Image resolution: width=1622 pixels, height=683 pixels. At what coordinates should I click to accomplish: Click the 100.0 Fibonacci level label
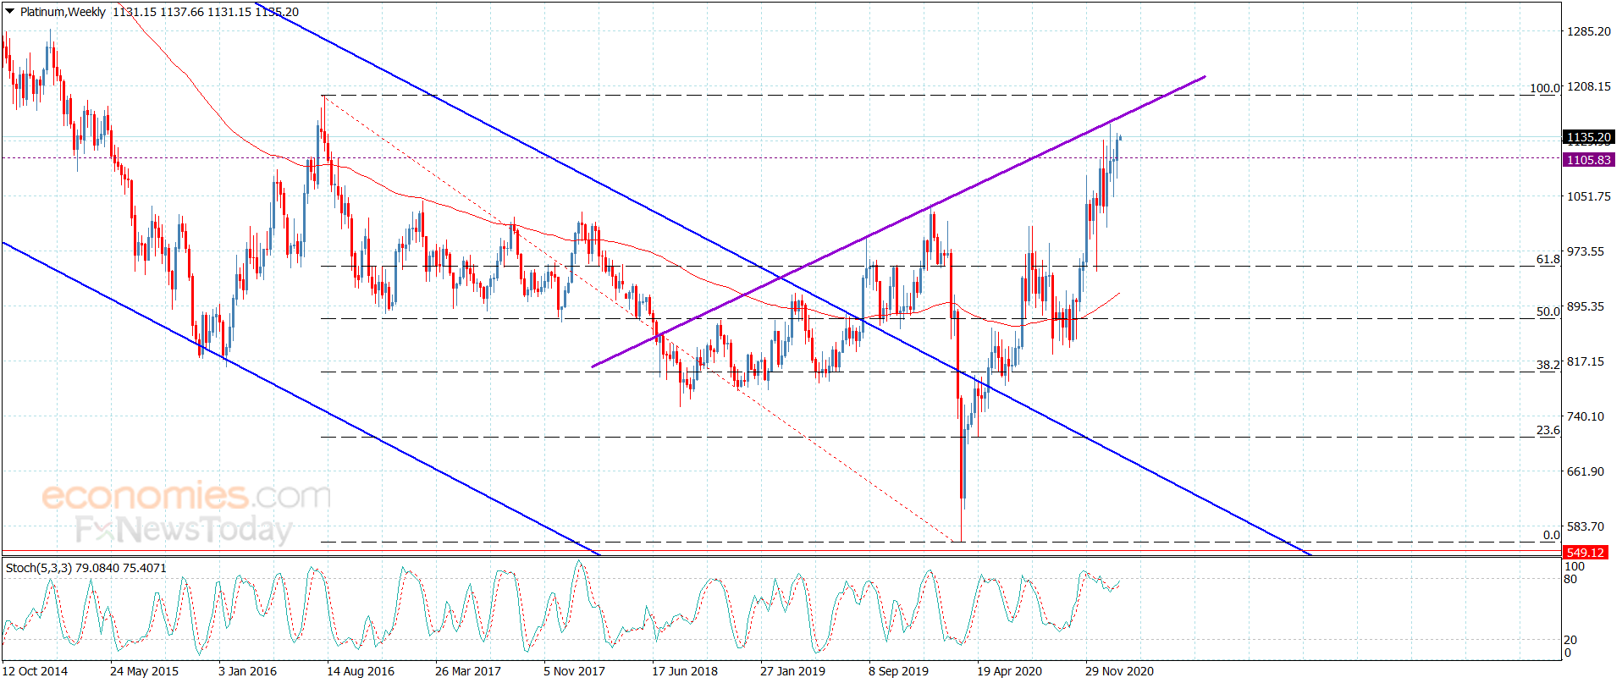click(1544, 88)
